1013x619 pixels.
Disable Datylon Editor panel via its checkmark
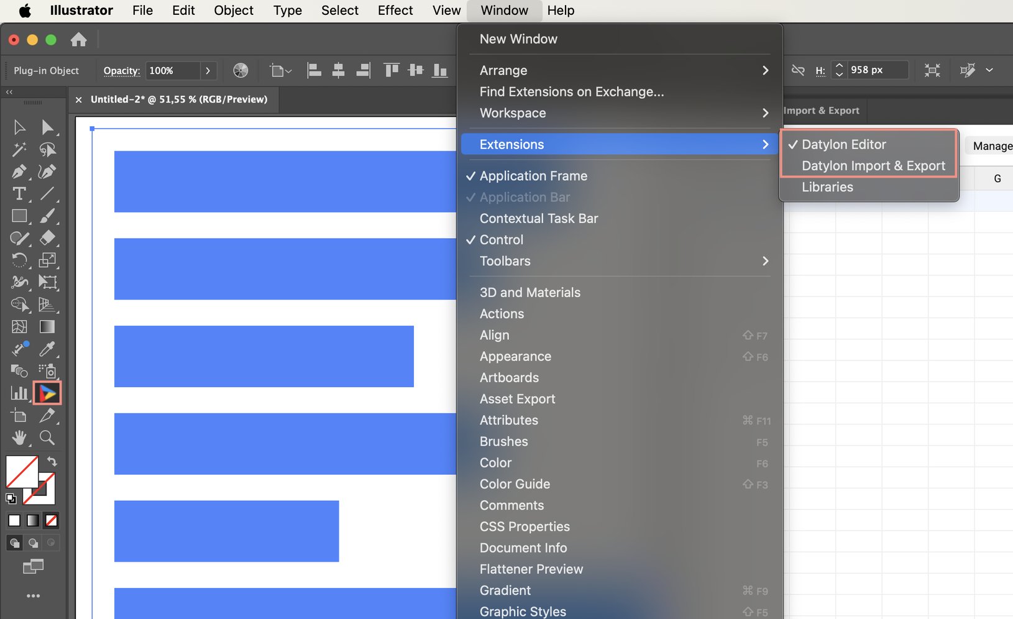click(794, 144)
